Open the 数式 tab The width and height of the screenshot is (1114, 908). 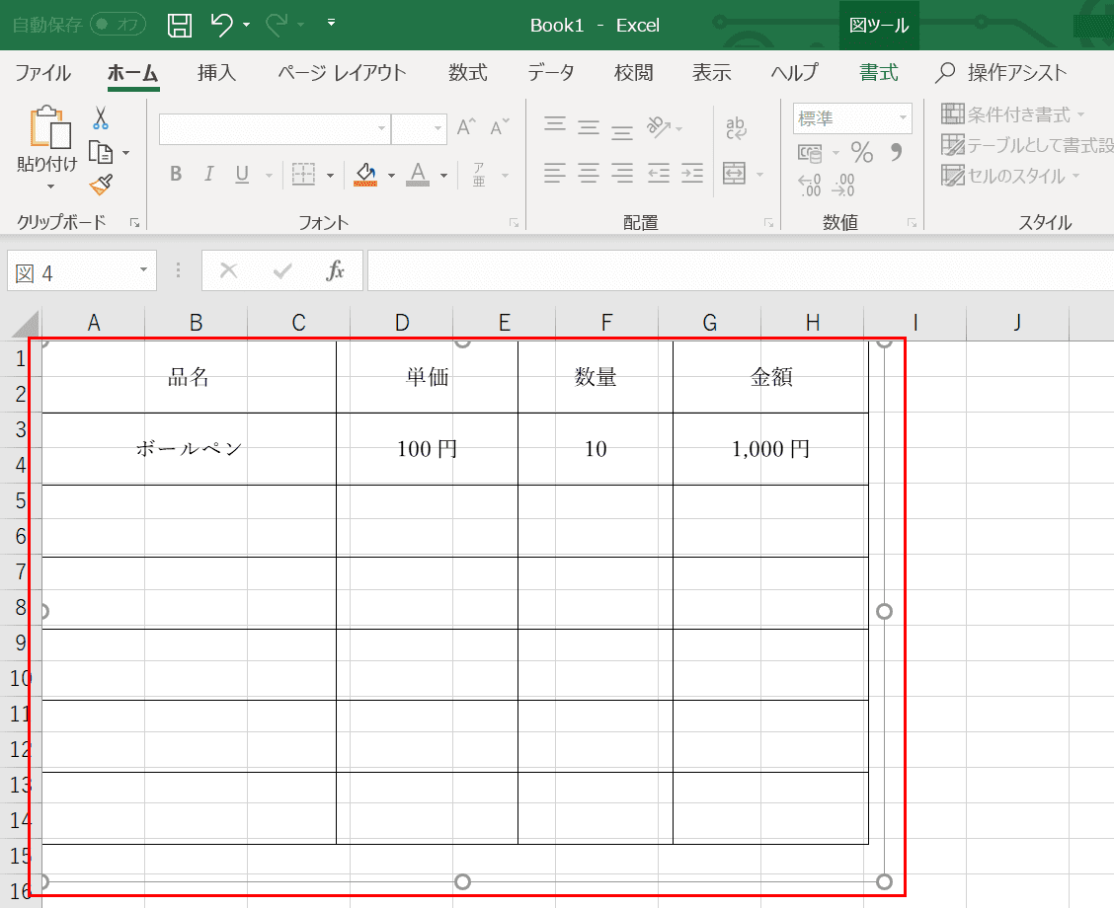click(468, 72)
